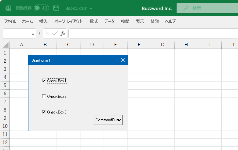Open the Book1.xlsm file name dropdown

coord(91,8)
